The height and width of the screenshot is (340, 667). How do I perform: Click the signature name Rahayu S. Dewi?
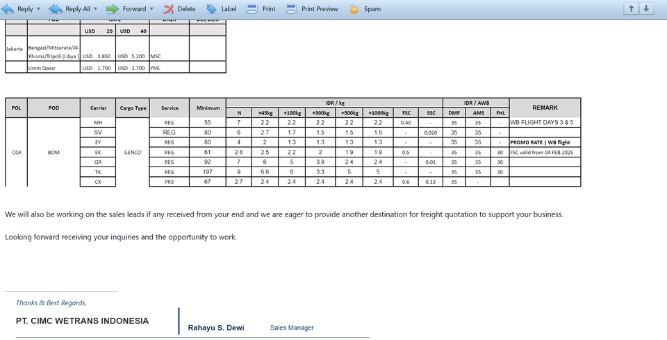tap(215, 328)
